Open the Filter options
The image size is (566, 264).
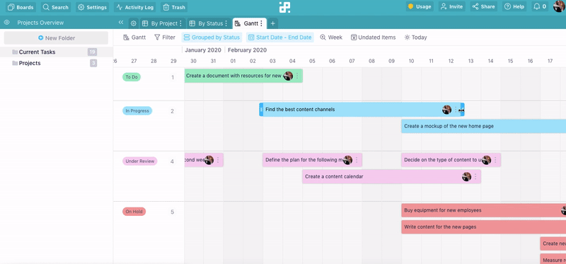(165, 38)
